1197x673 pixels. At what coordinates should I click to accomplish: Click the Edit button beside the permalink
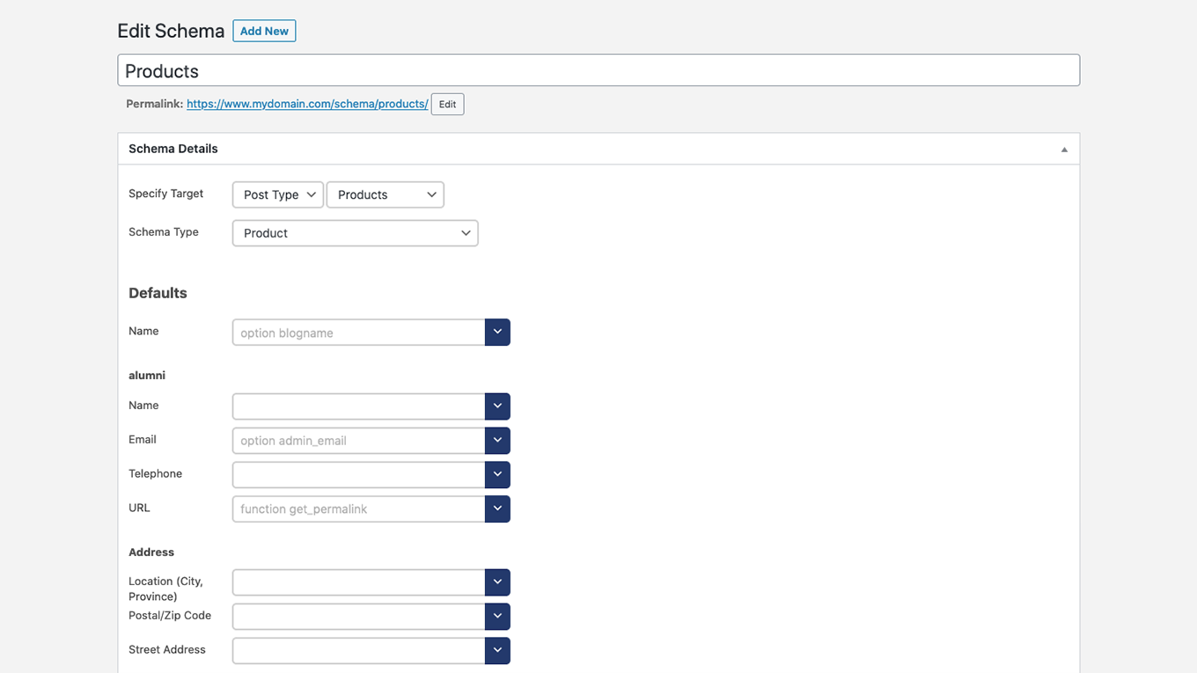(447, 104)
